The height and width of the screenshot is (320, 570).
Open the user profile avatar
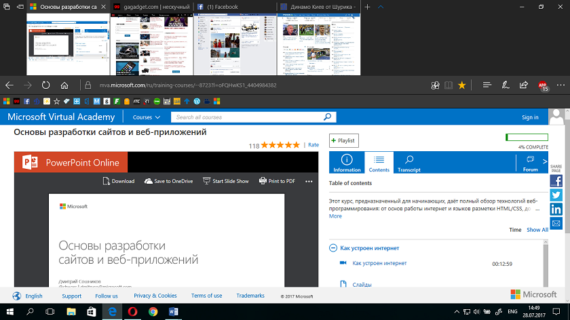[x=556, y=117]
